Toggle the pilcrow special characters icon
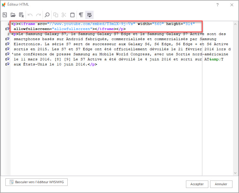Viewport: 239px width, 193px height. click(81, 15)
